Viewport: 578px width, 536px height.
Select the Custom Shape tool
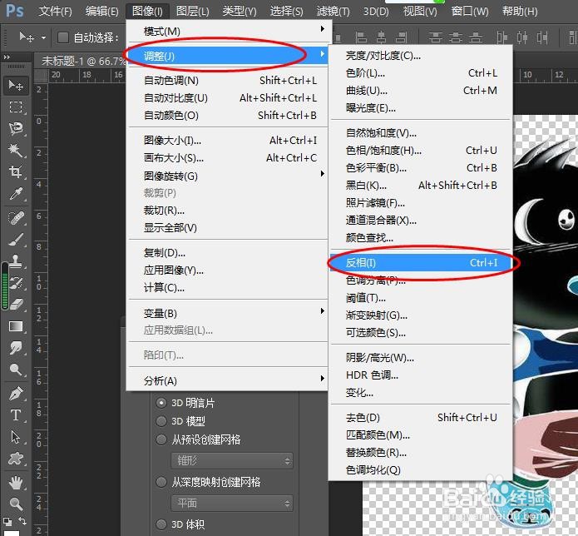[16, 459]
